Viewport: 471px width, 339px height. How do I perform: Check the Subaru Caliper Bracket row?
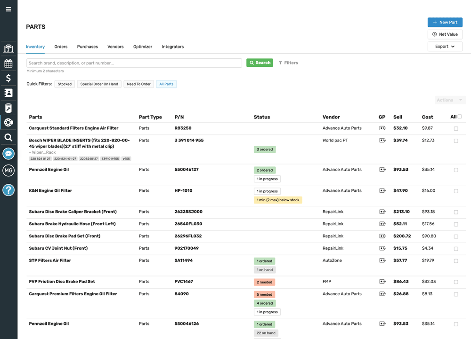[x=456, y=212]
